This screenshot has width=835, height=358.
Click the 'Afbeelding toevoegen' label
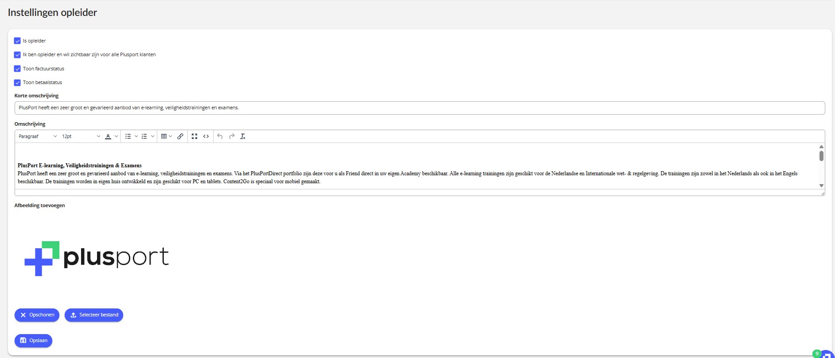click(39, 205)
